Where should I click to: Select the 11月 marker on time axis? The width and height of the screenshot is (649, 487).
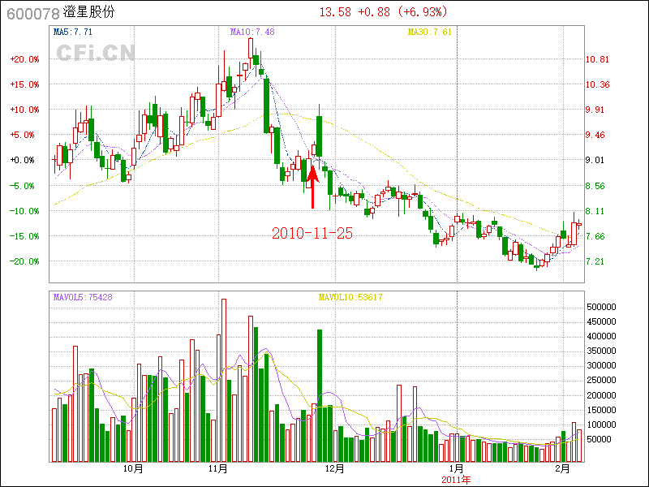(217, 468)
